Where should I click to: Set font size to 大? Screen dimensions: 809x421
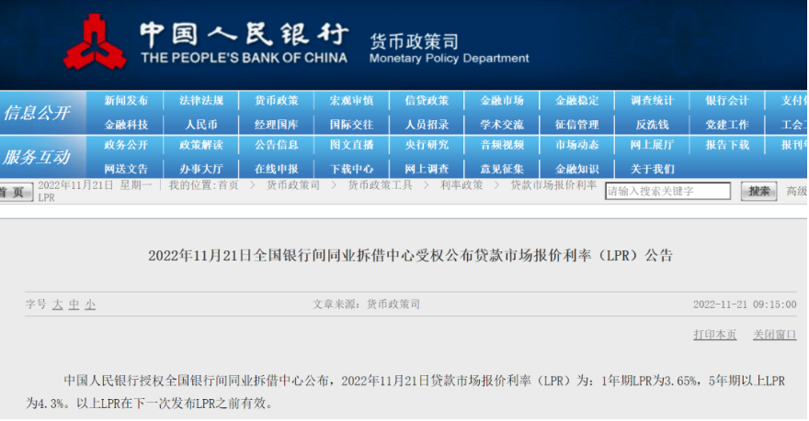pos(58,305)
